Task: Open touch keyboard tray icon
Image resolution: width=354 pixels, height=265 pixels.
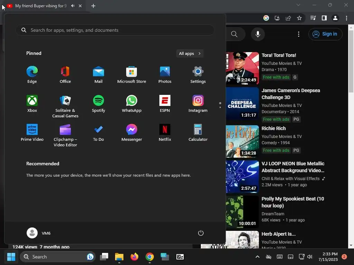Action: (x=279, y=257)
